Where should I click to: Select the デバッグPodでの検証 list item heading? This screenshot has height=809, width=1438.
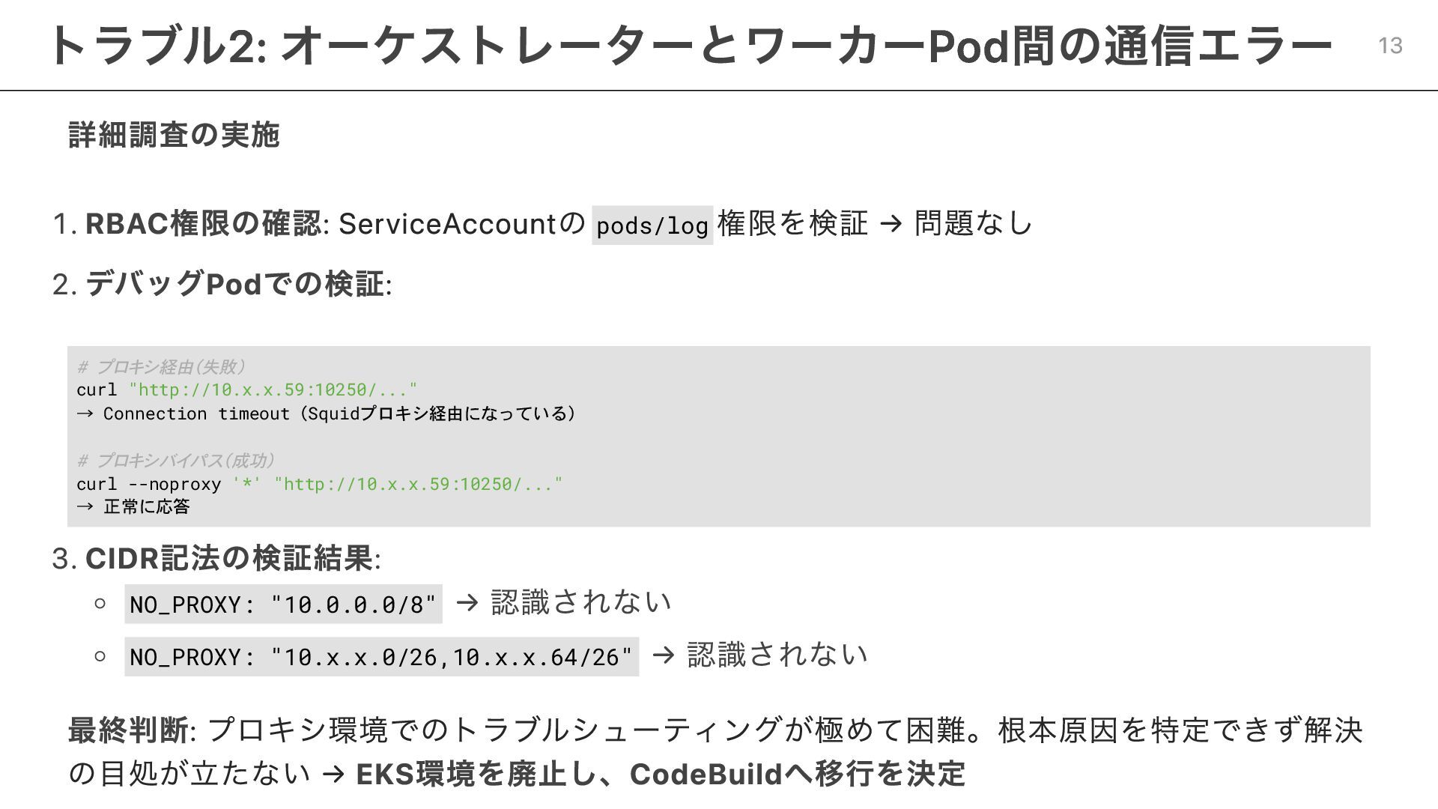(235, 285)
